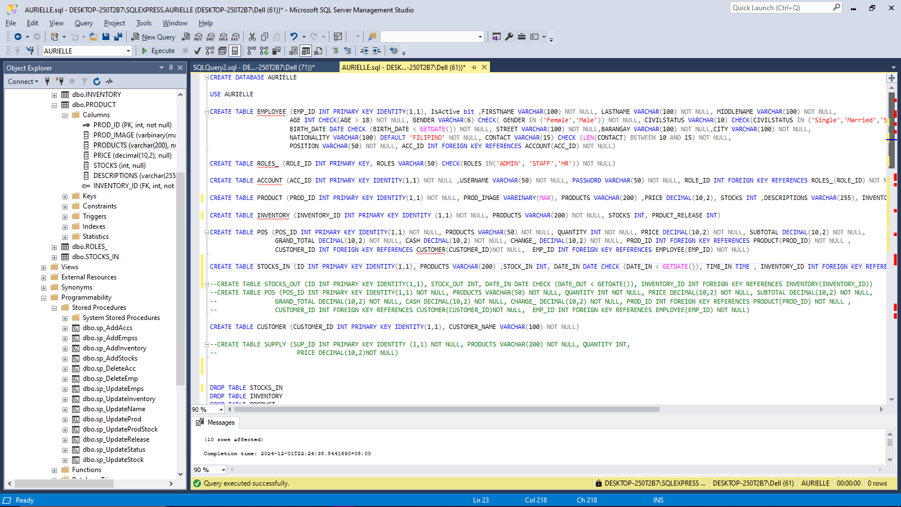This screenshot has height=507, width=901.
Task: Refresh the Object Explorer tree
Action: coord(97,82)
